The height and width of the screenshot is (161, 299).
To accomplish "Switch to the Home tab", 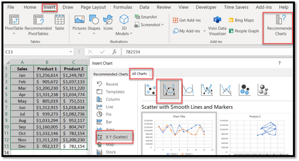I will [x=30, y=7].
